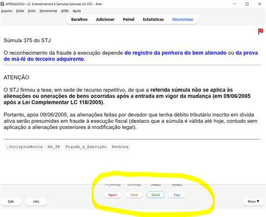Rate the card Easy
Screen dimensions: 266x217
[177, 195]
